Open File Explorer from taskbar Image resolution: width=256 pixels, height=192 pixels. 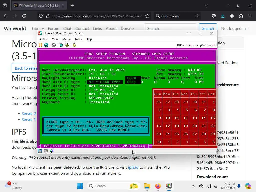point(147,186)
